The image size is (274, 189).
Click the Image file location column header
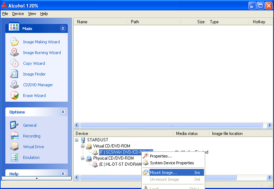[x=241, y=134]
